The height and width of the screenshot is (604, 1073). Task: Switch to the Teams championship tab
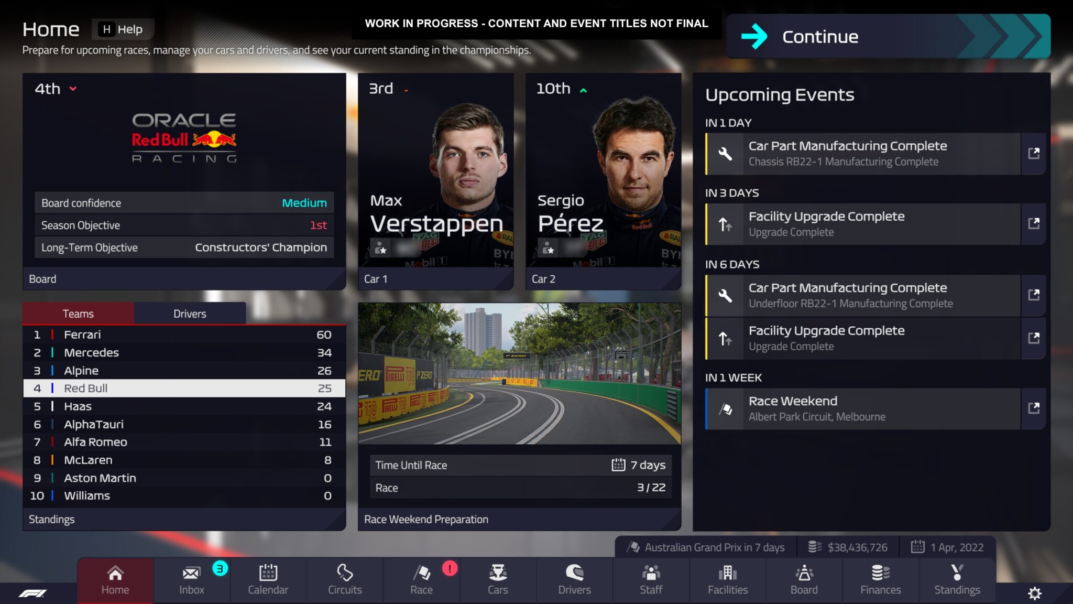click(x=78, y=314)
